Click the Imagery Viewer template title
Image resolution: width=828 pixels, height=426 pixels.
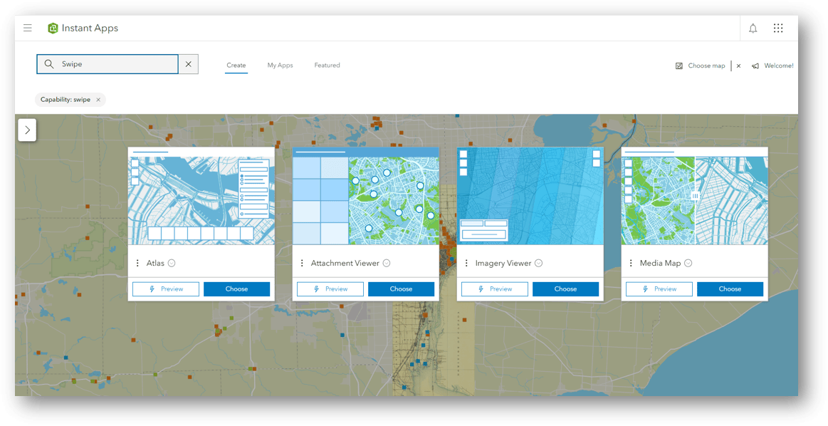point(503,263)
